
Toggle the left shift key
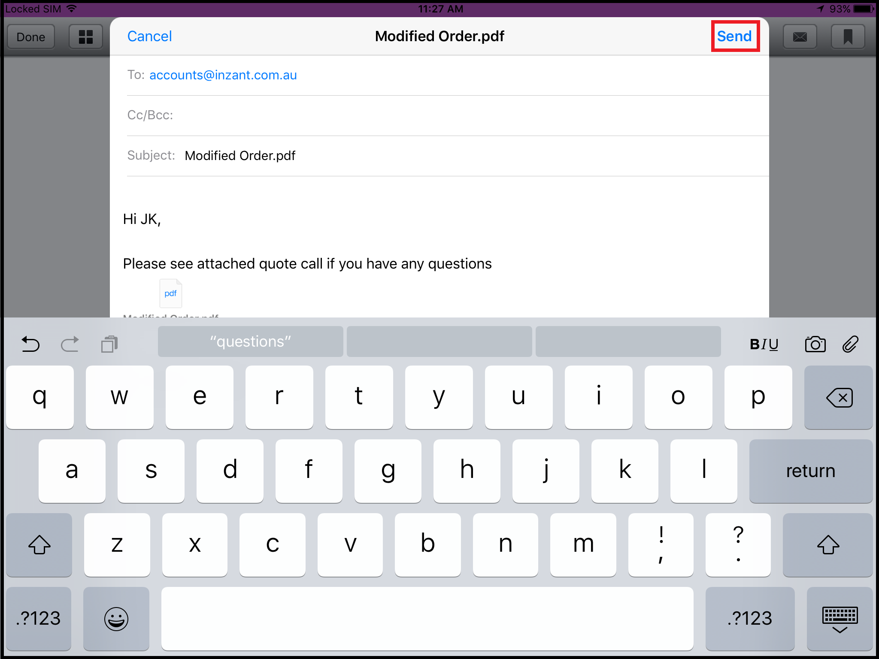(39, 545)
